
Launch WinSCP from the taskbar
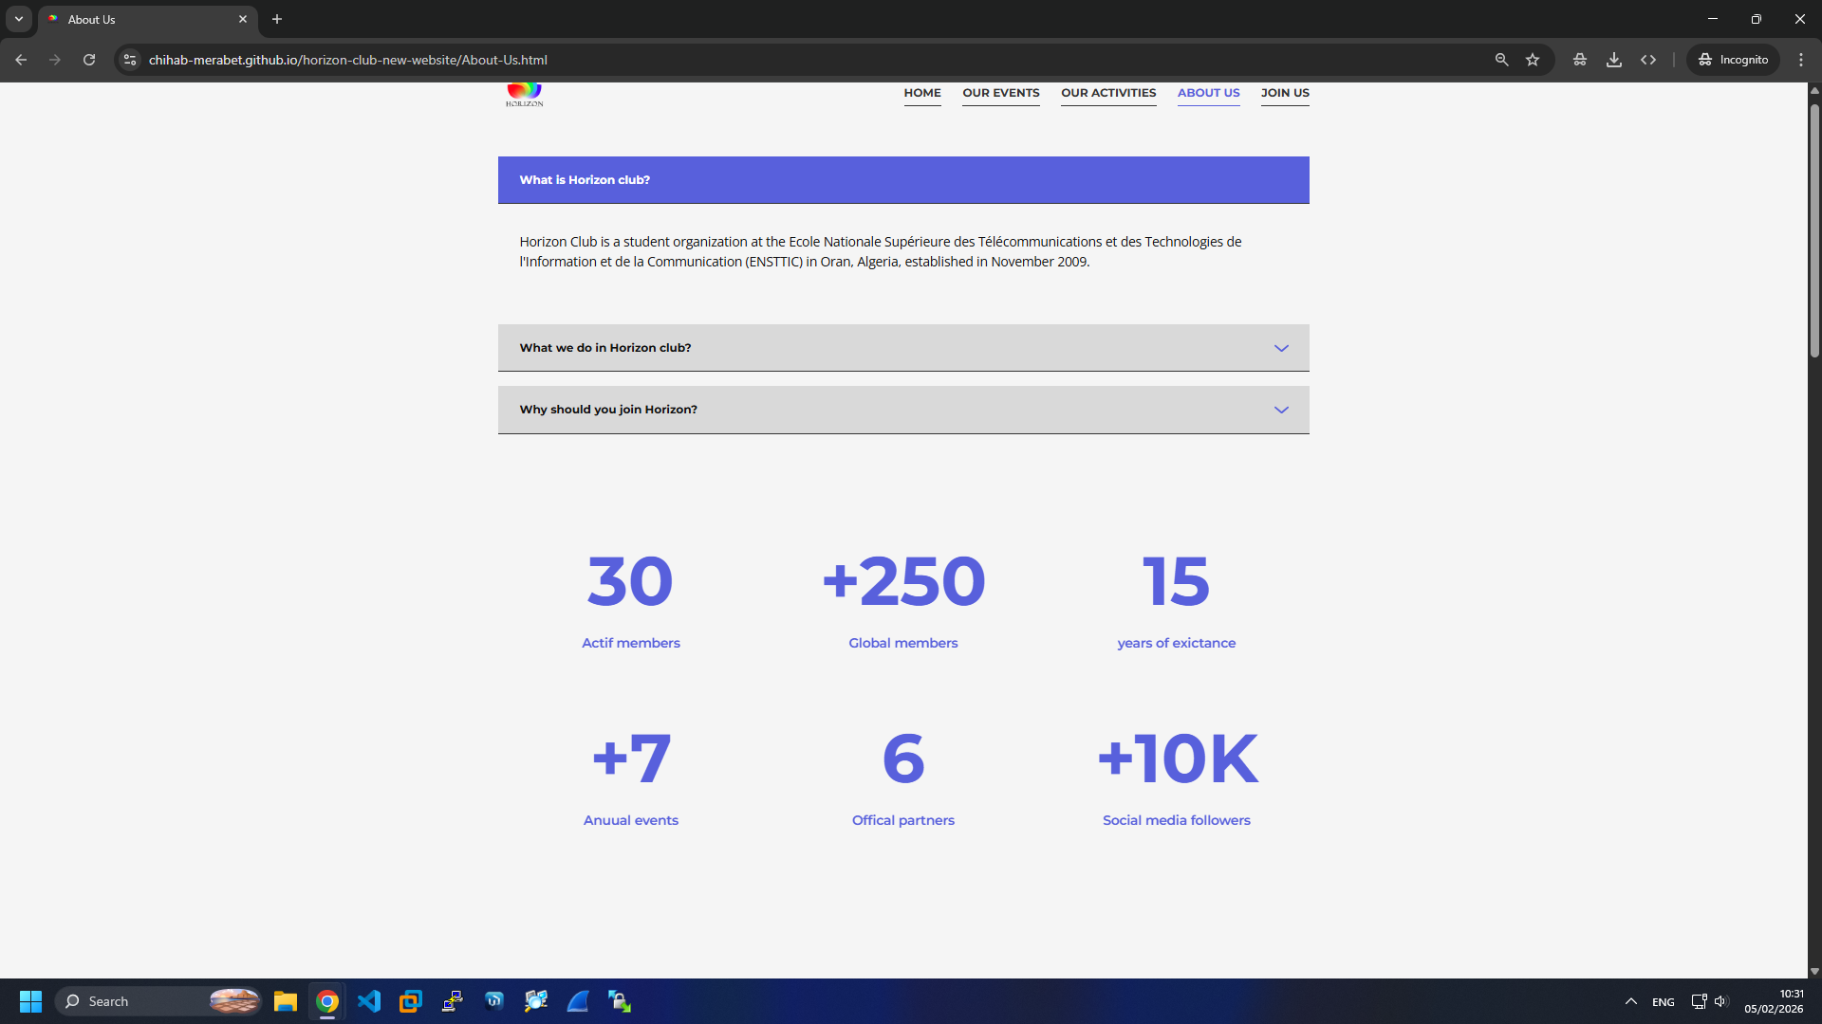[620, 1000]
